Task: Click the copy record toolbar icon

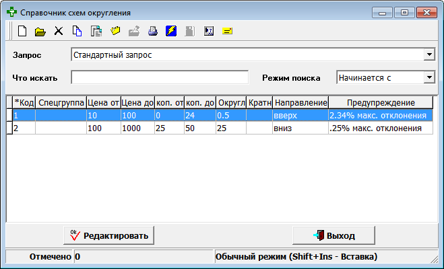Action: (77, 31)
